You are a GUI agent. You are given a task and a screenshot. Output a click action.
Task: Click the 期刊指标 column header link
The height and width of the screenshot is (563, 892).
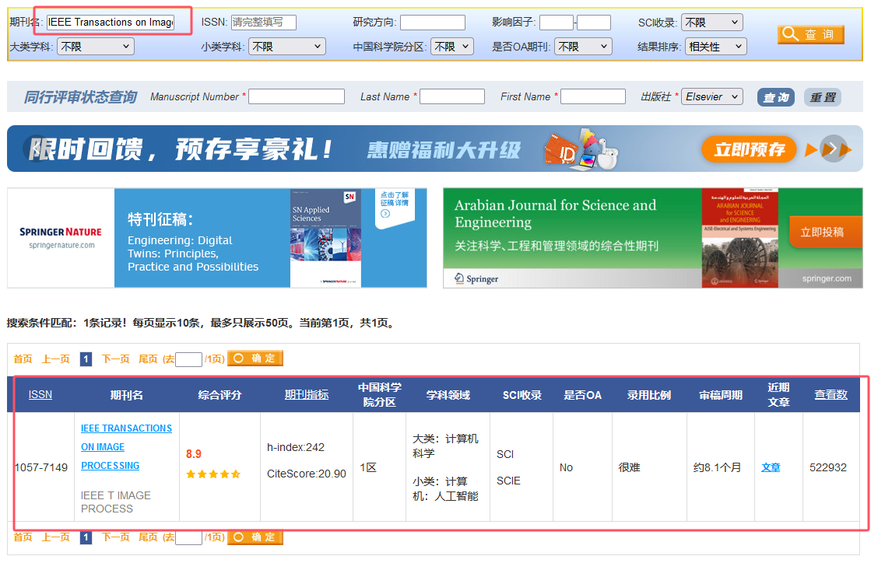(307, 394)
